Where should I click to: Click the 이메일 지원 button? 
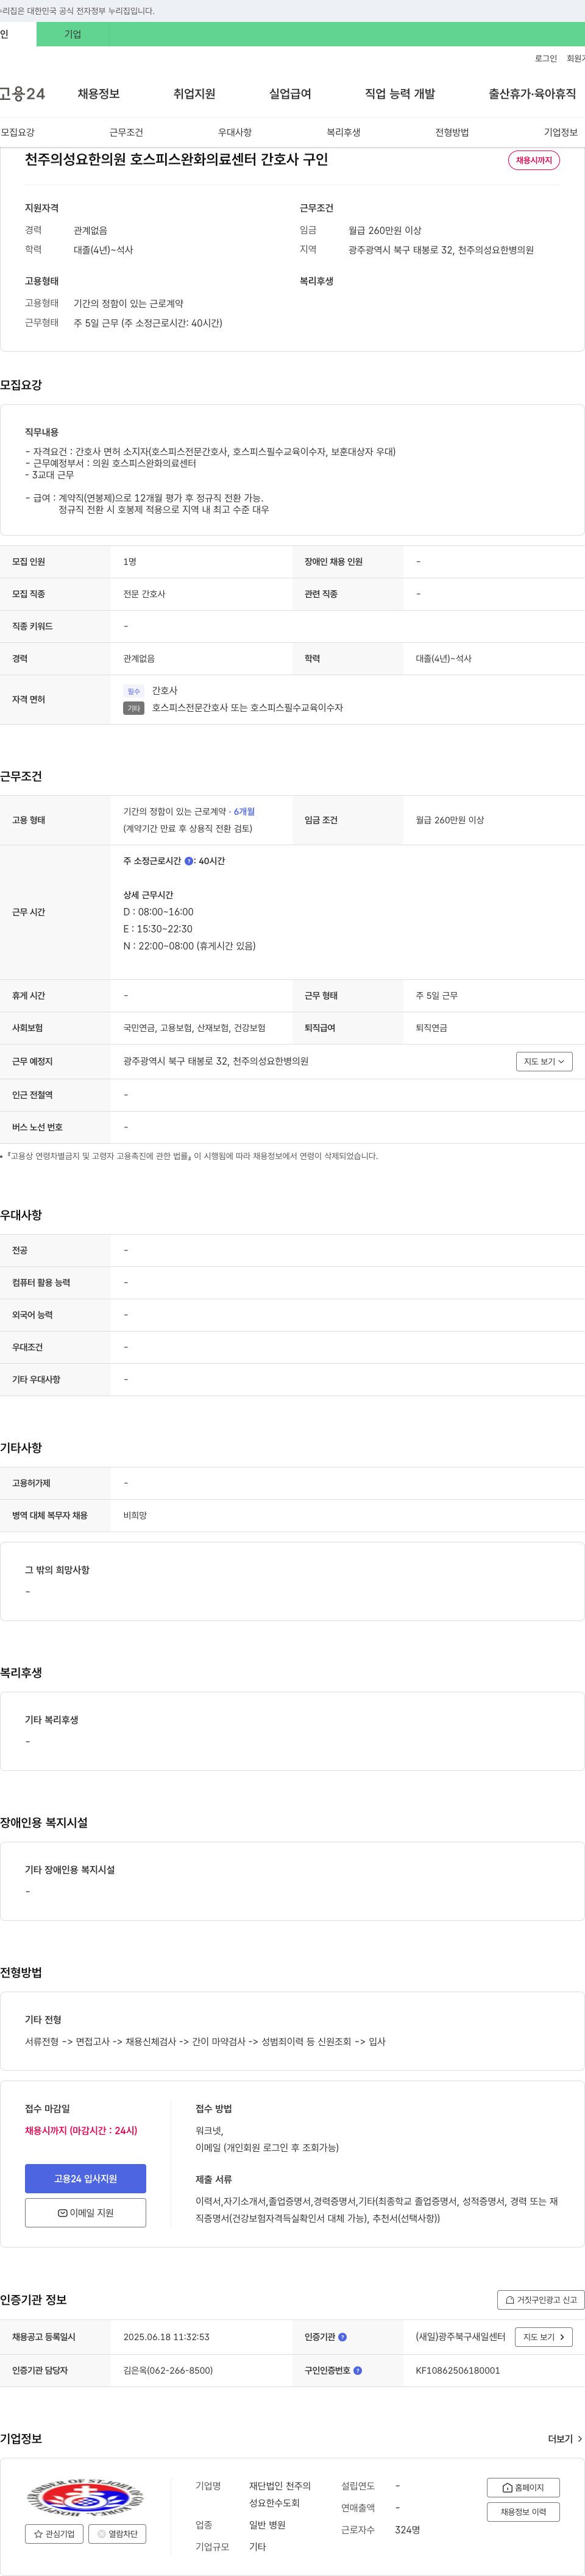pyautogui.click(x=85, y=2212)
